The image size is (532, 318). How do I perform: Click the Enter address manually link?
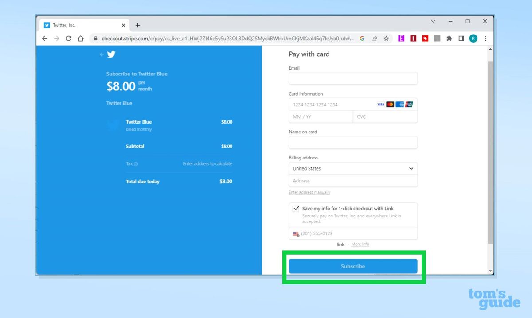click(309, 192)
